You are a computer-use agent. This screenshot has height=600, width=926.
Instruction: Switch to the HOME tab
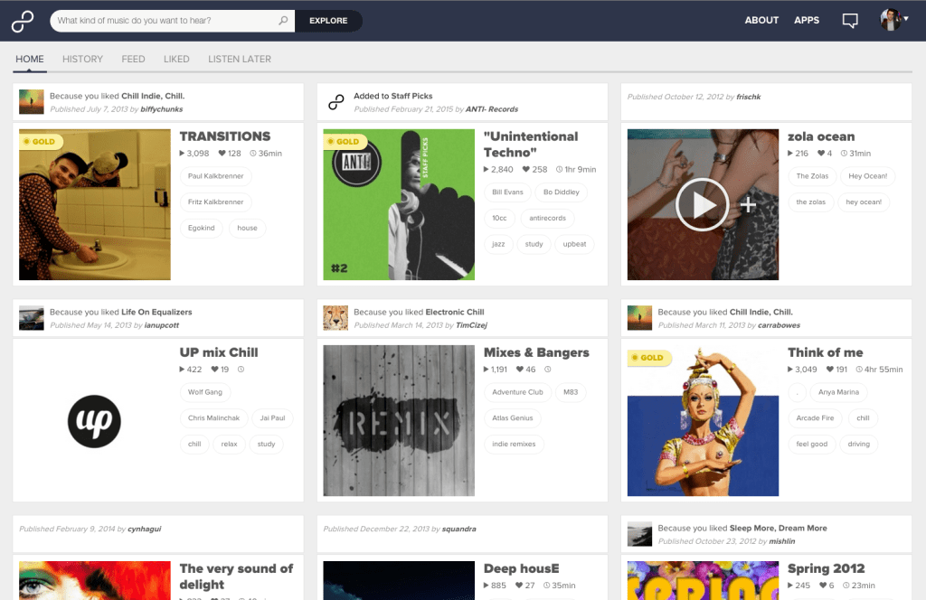(x=30, y=59)
